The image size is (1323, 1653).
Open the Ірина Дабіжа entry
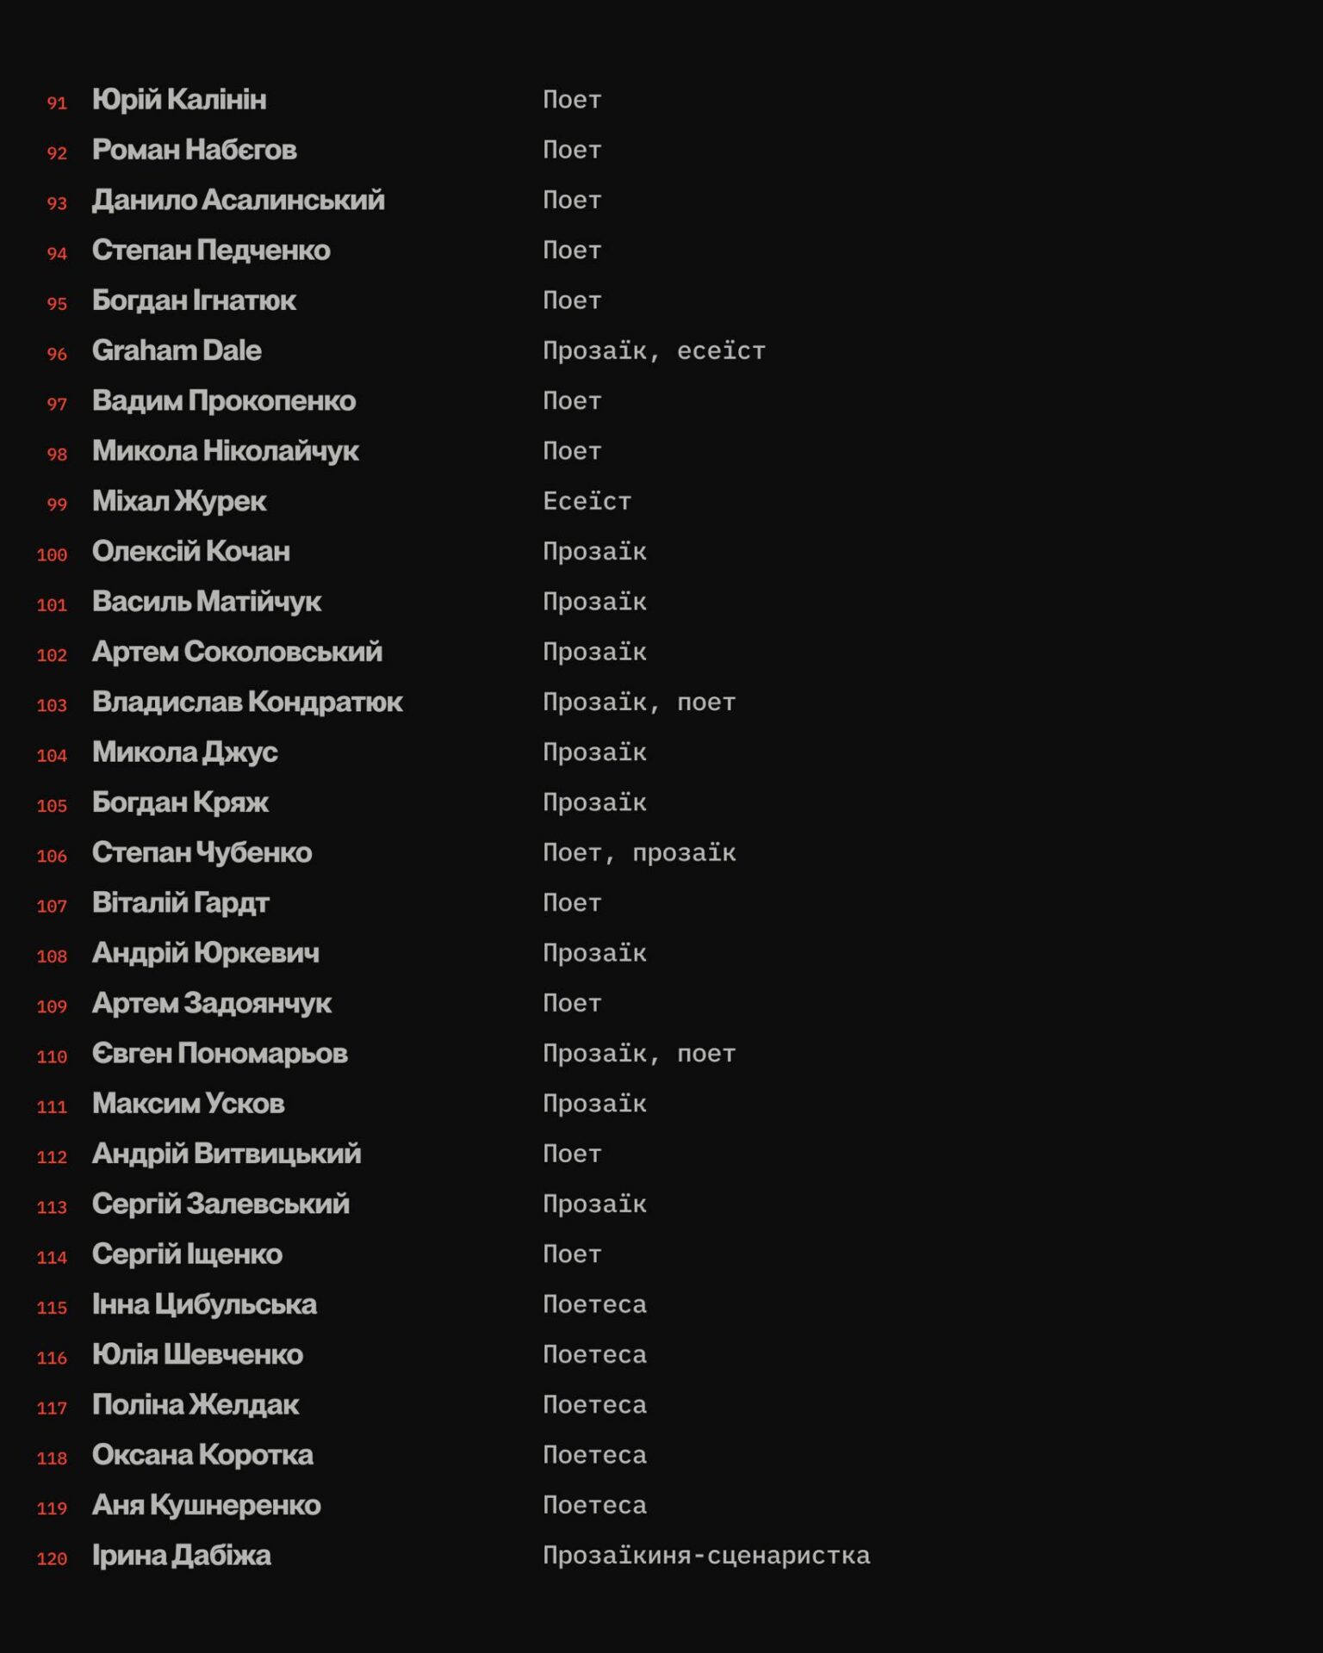182,1555
